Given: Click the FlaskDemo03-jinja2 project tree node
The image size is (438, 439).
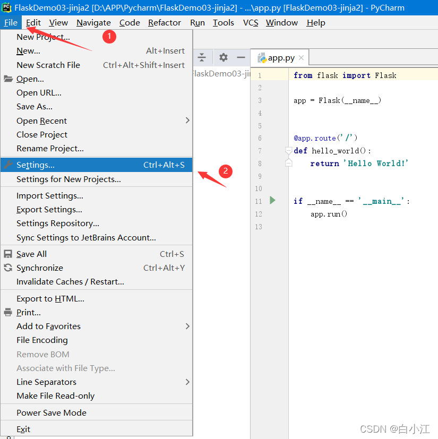Looking at the screenshot, I should point(221,74).
